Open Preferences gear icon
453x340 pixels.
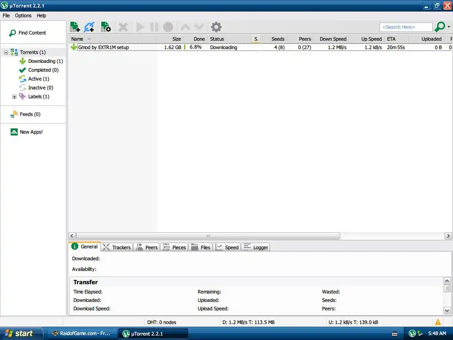point(216,27)
